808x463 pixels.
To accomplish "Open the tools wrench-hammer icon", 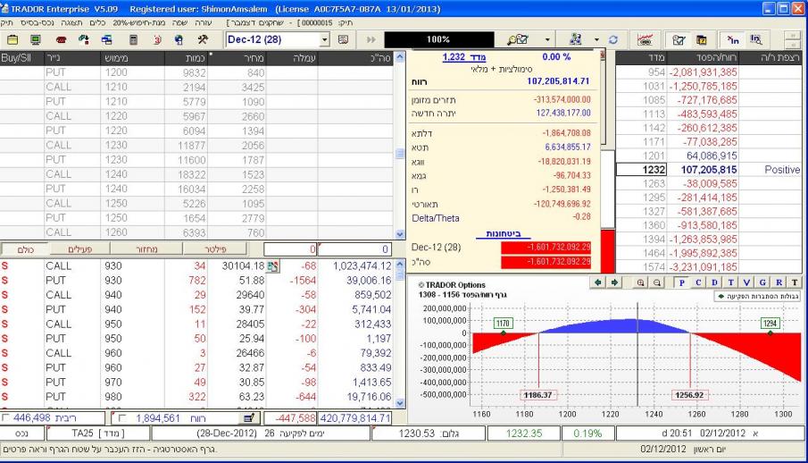I will [x=203, y=40].
